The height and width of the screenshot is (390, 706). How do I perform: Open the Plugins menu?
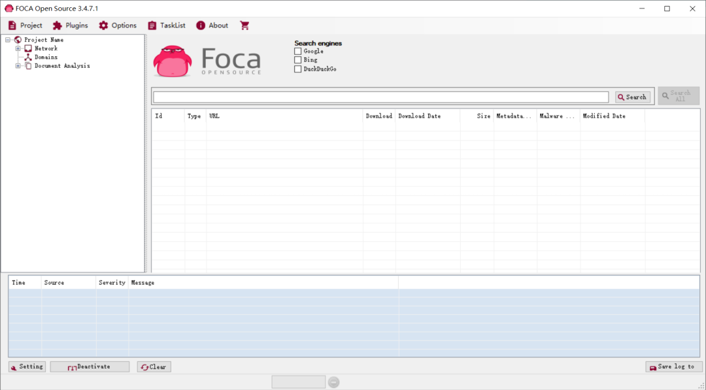tap(70, 25)
